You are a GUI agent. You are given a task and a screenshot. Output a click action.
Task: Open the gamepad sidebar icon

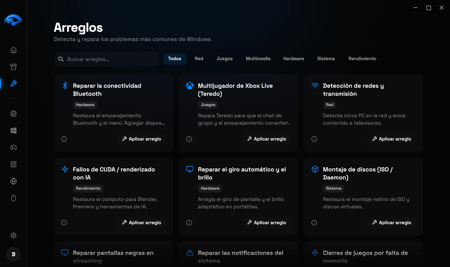click(x=13, y=148)
